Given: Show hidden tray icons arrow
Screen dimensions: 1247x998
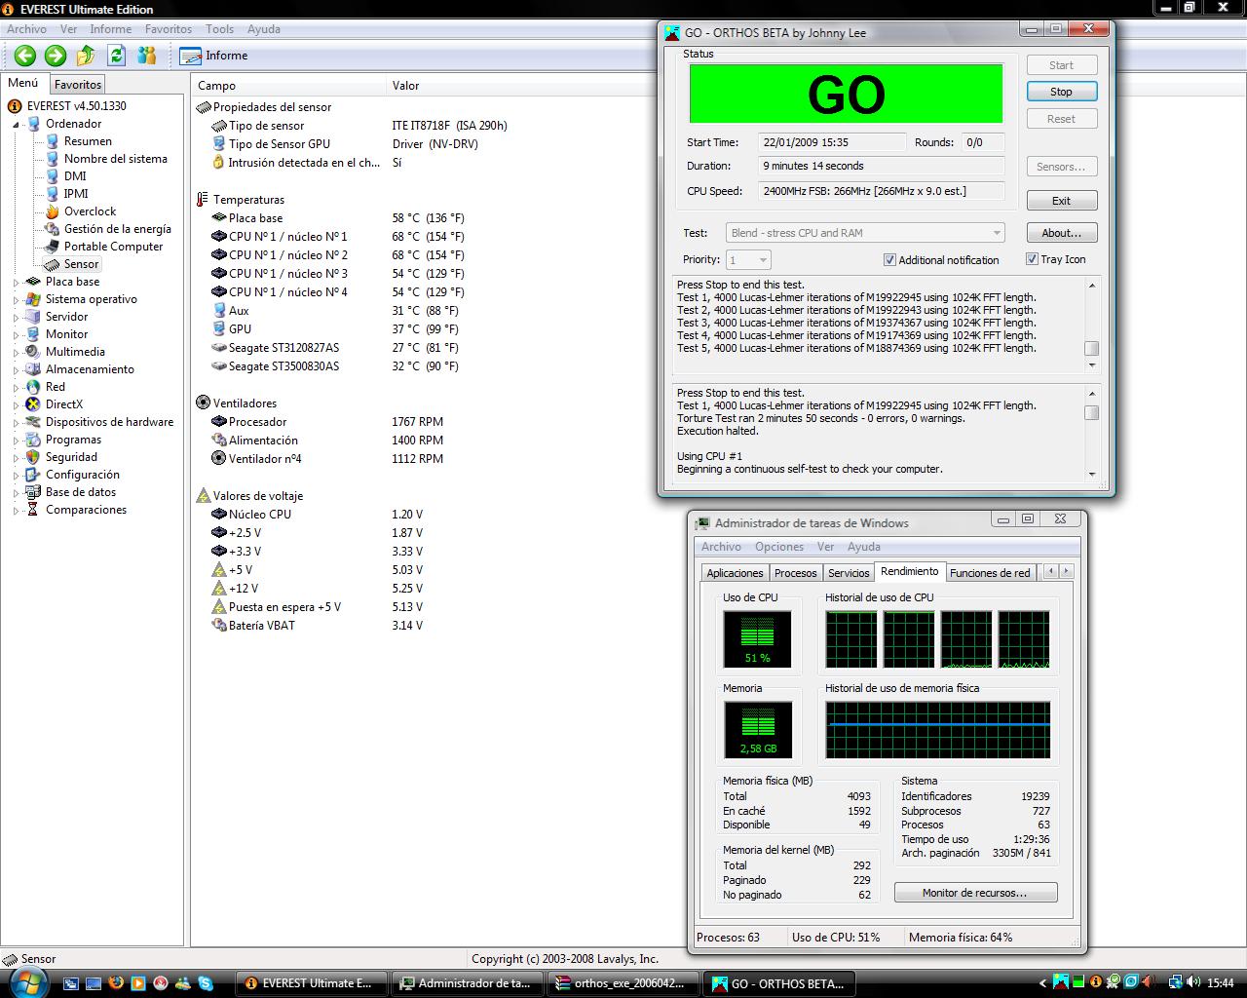Looking at the screenshot, I should pos(1042,983).
